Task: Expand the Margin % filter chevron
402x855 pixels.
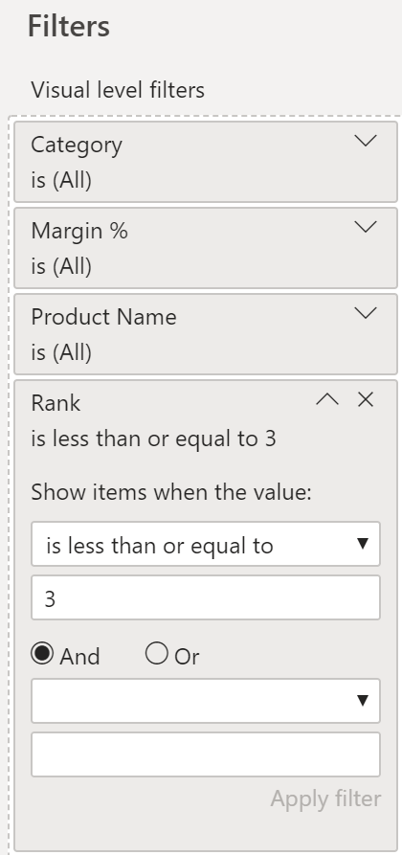Action: click(x=366, y=227)
